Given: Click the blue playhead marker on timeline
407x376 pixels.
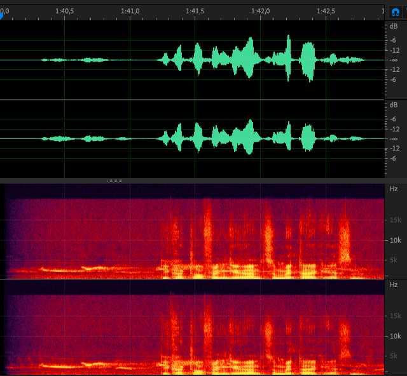Looking at the screenshot, I should (x=2, y=16).
